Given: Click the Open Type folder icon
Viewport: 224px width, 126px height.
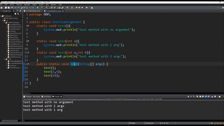Looking at the screenshot, I should [x=59, y=8].
